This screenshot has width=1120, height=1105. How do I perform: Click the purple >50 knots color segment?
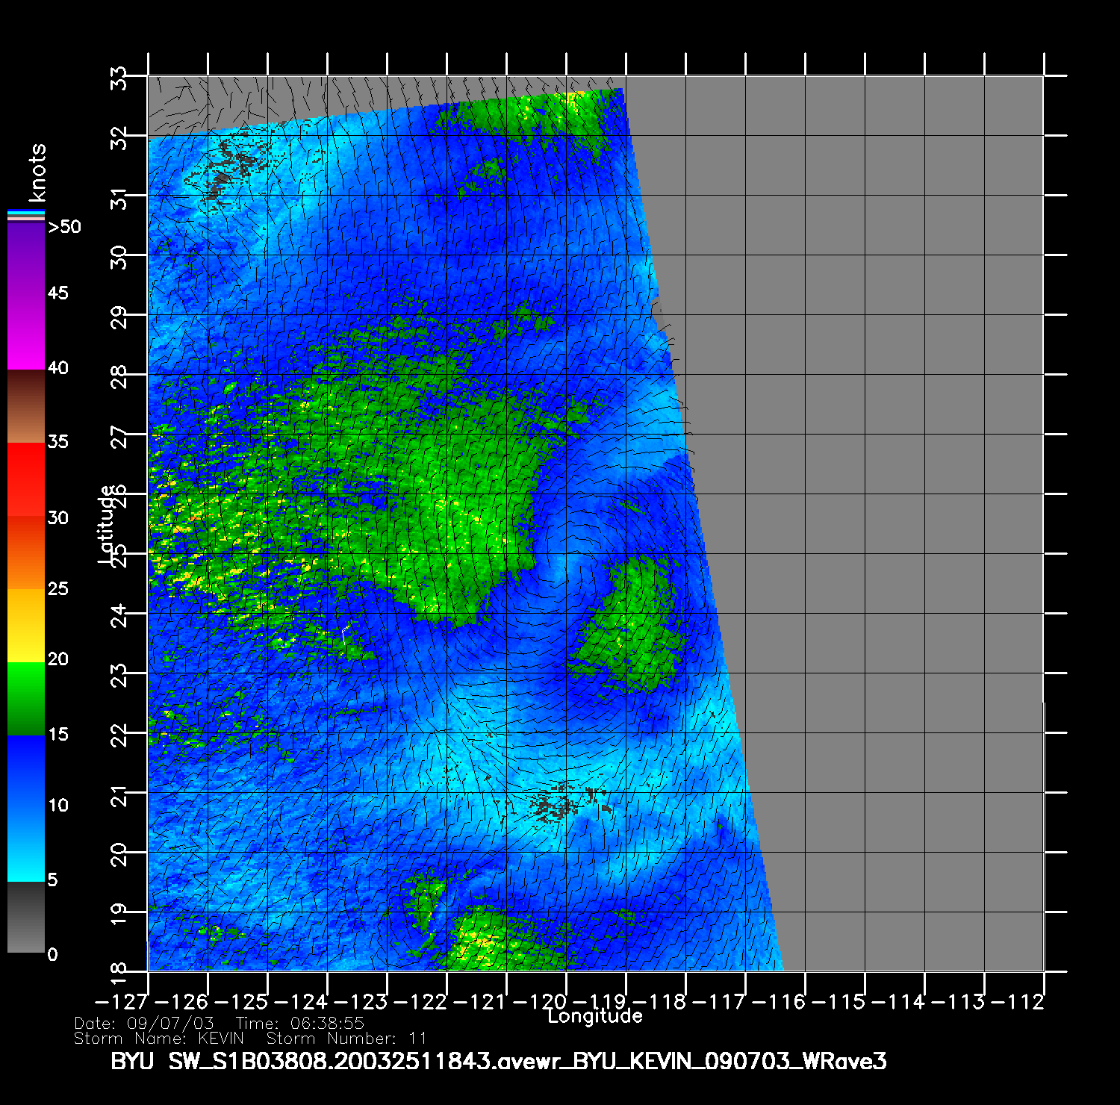click(25, 258)
